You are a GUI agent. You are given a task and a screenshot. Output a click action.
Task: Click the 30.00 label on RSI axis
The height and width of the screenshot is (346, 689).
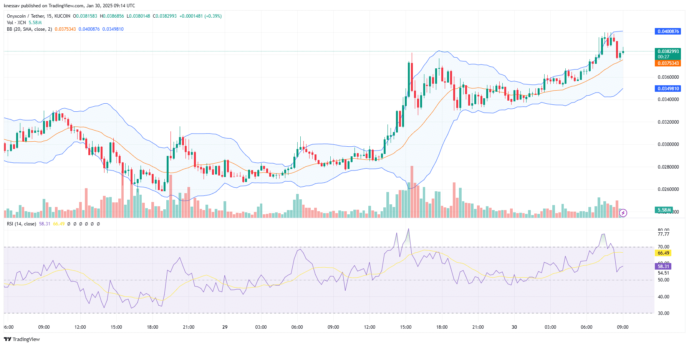(x=663, y=313)
